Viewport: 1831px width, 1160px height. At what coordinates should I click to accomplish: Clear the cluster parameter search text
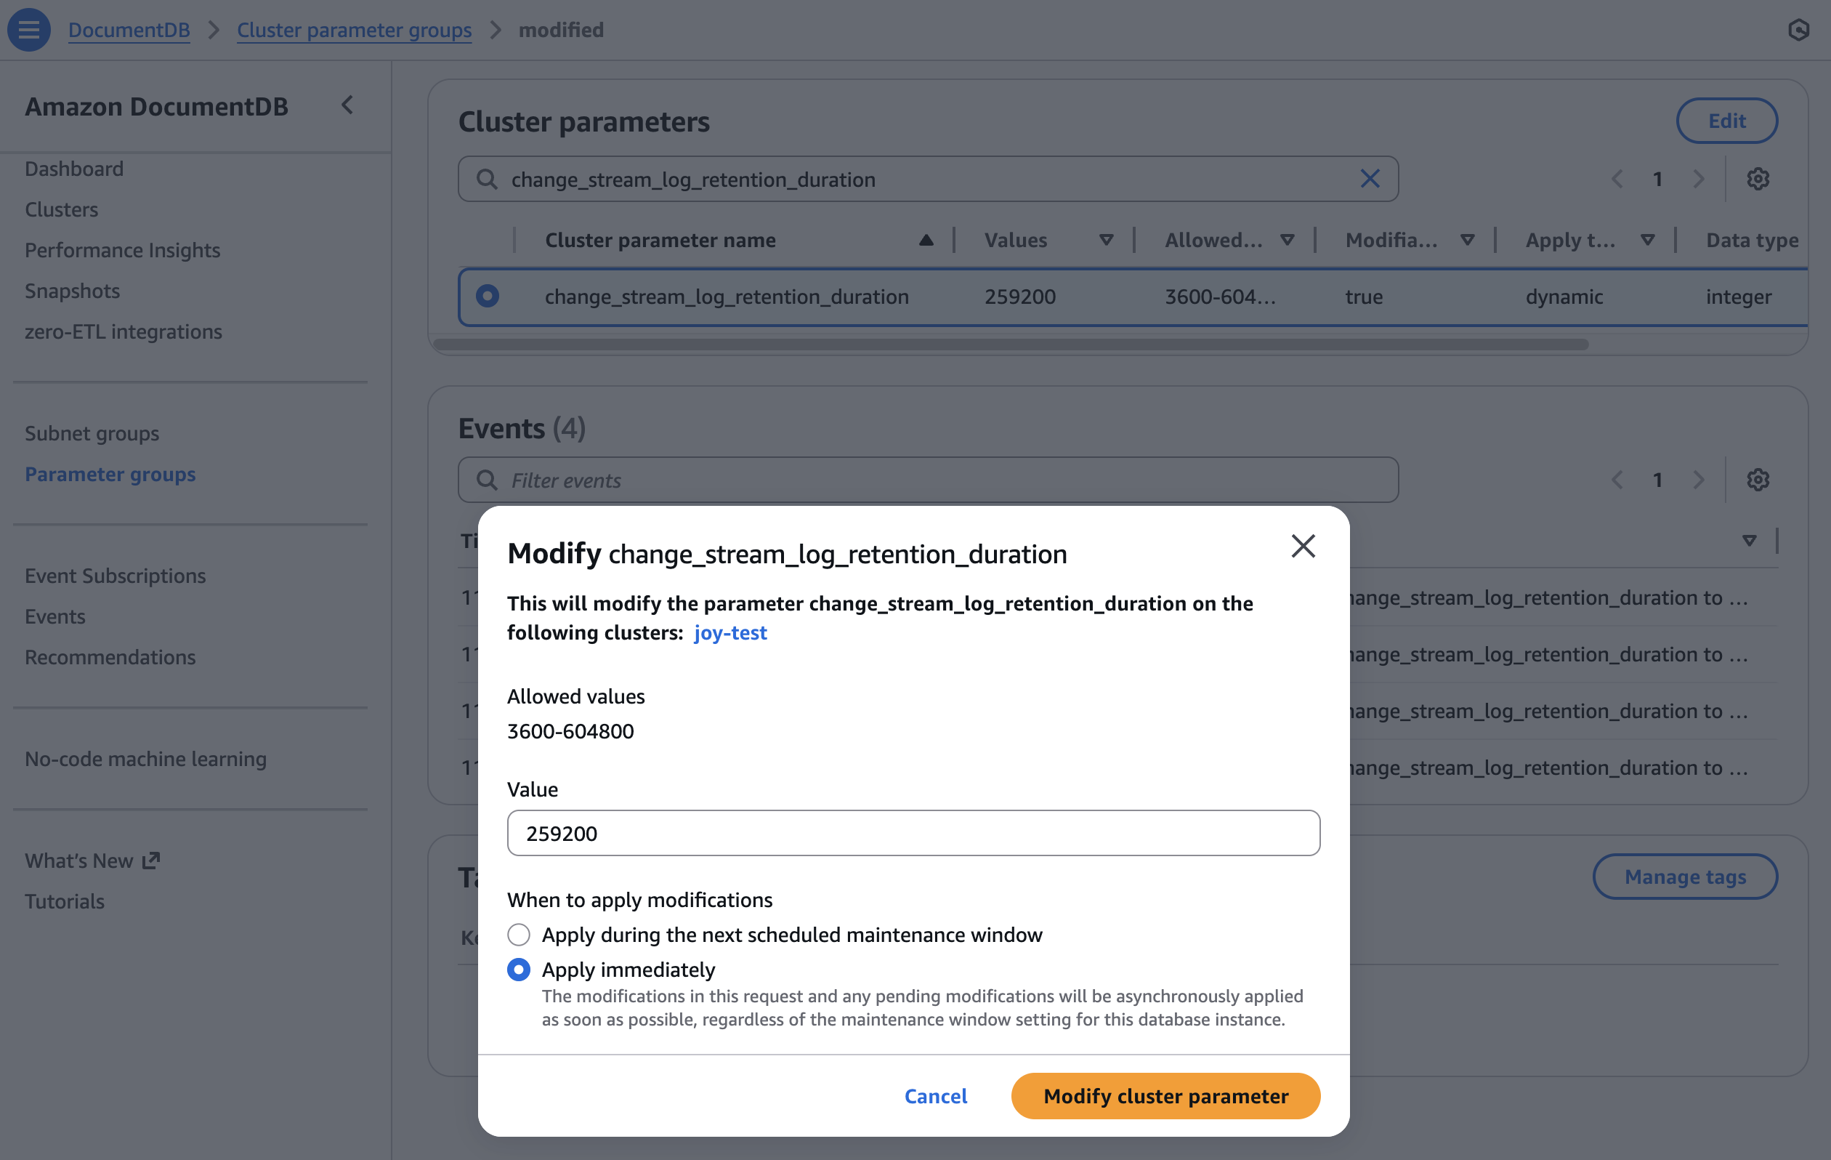click(x=1370, y=179)
